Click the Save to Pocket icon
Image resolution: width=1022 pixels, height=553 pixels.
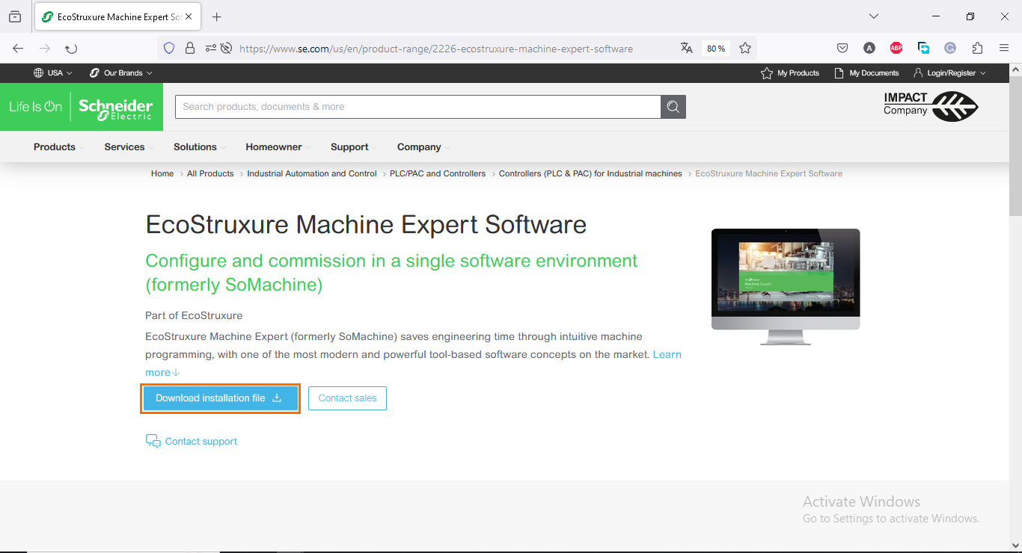842,49
